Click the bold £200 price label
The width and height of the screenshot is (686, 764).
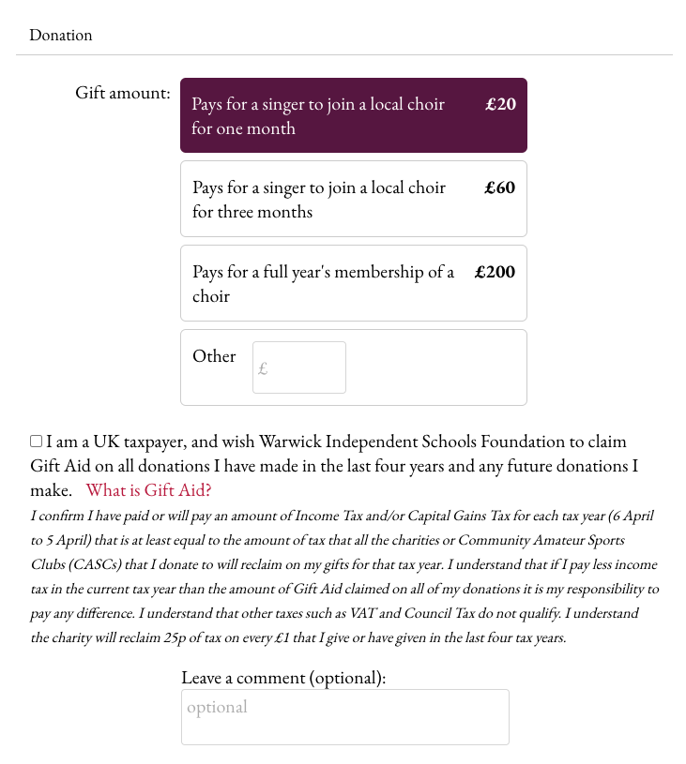pyautogui.click(x=495, y=272)
